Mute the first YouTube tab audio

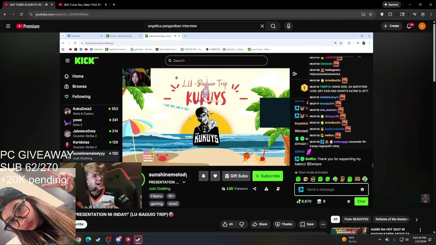[46, 4]
